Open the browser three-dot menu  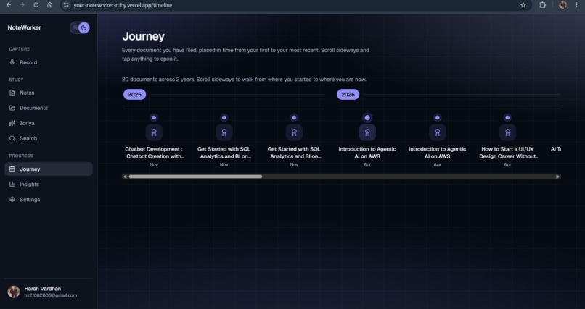point(576,5)
